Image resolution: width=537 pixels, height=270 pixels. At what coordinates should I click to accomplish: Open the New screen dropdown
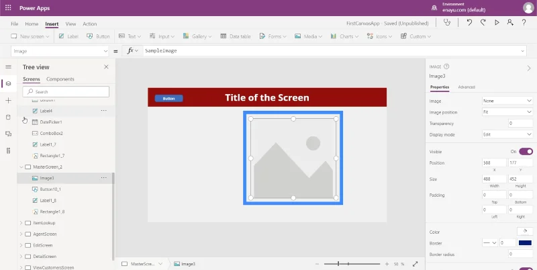[x=30, y=36]
